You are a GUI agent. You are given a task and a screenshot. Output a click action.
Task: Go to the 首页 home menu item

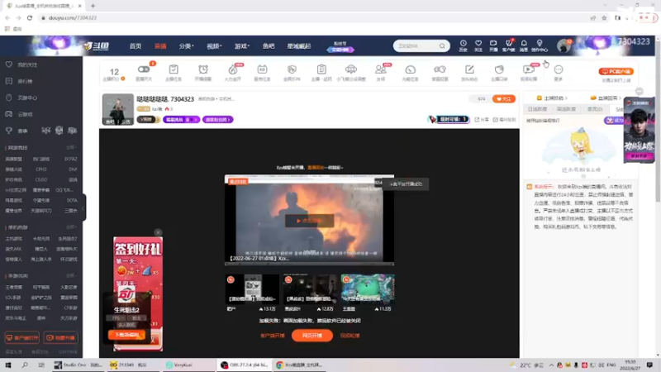136,46
